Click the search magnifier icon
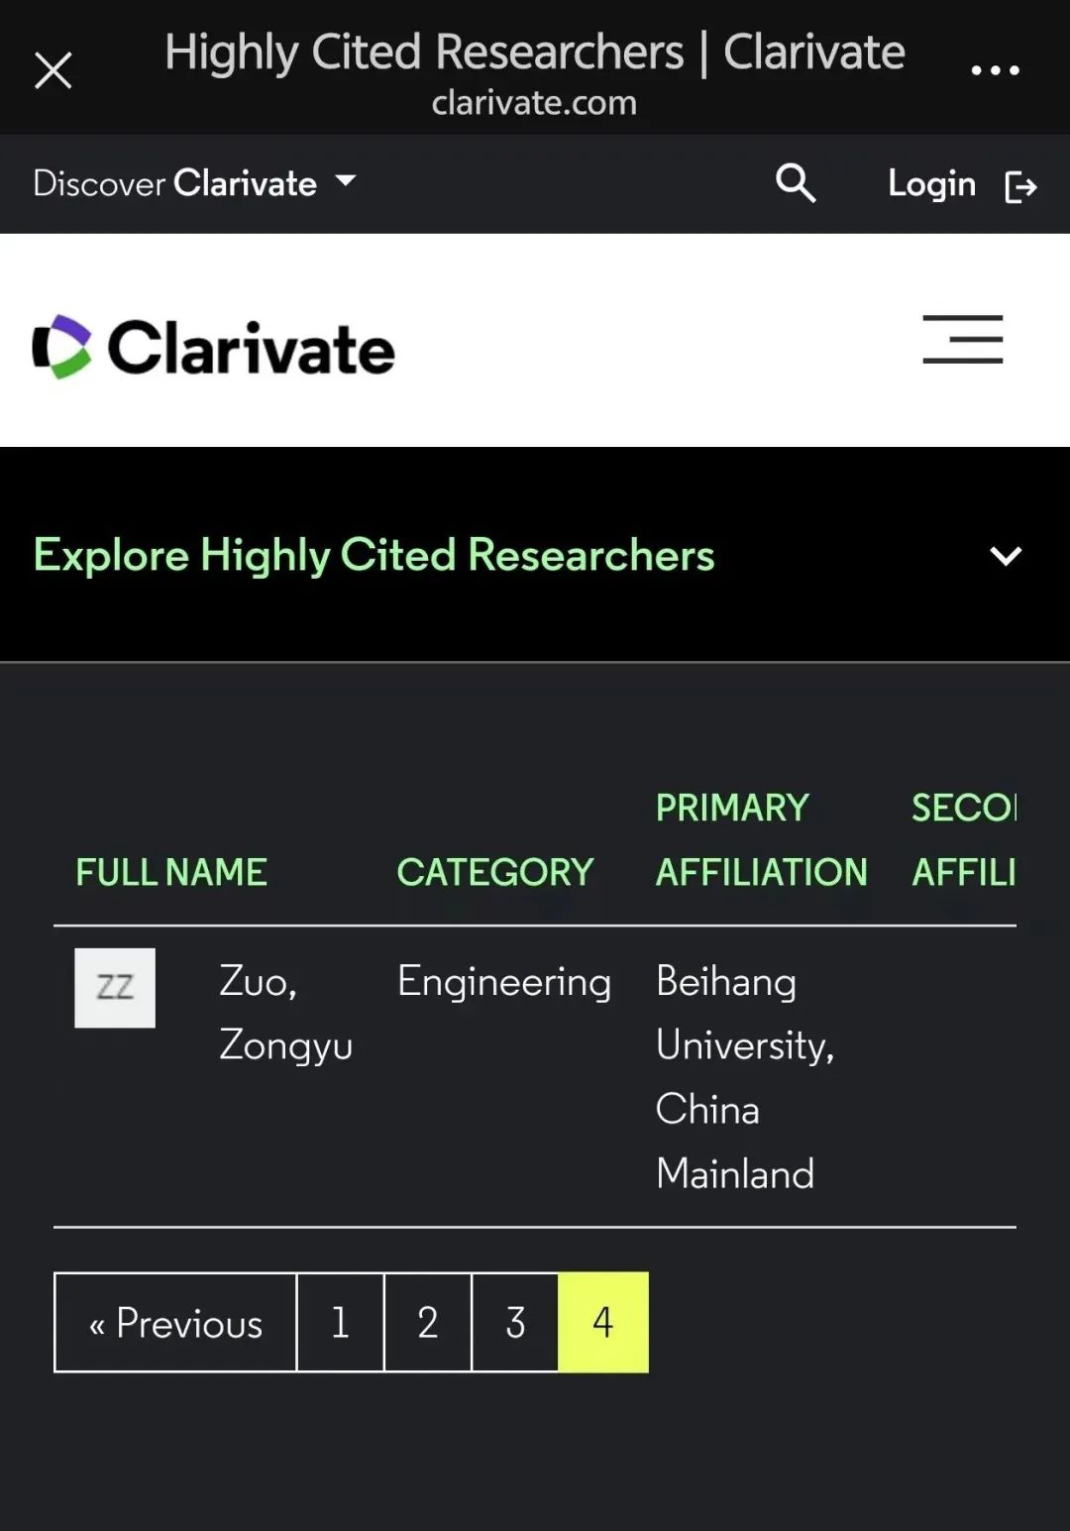Screen dimensions: 1070x1531 [x=796, y=183]
